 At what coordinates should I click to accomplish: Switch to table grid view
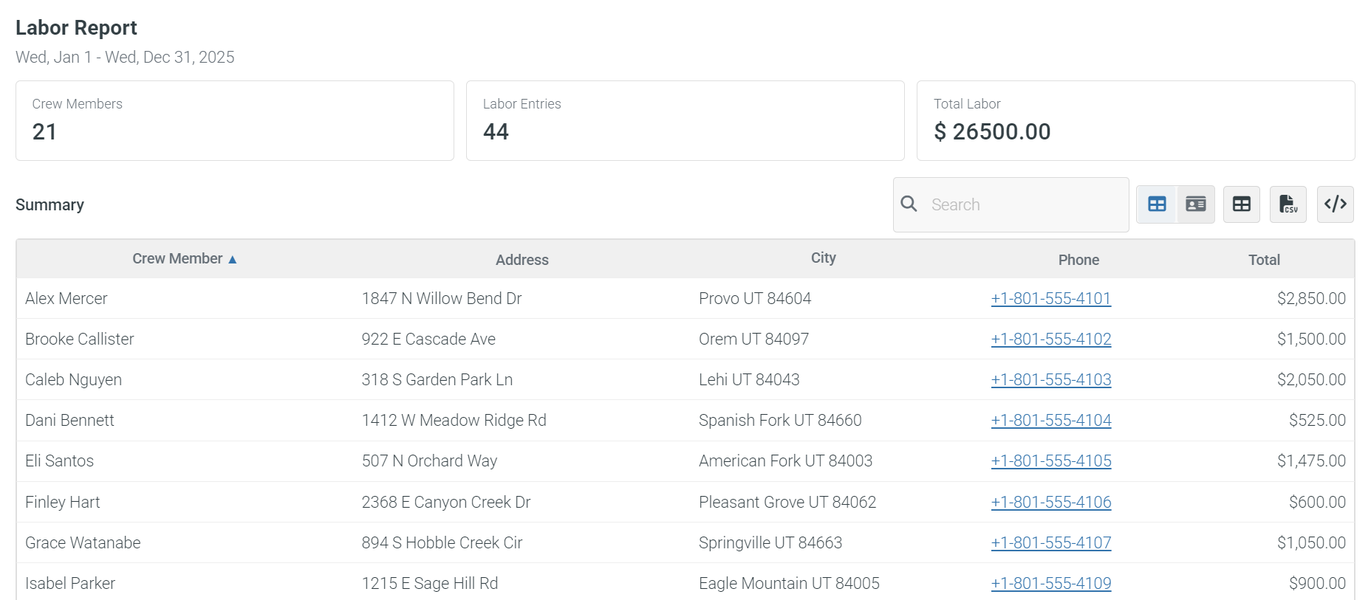pyautogui.click(x=1157, y=204)
